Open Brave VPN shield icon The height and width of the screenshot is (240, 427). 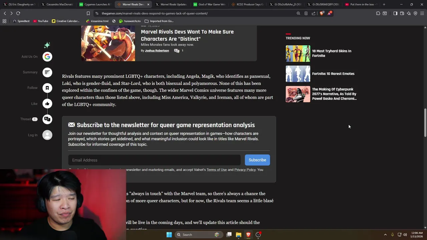tap(415, 13)
